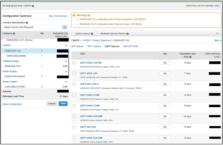
Task: Click the summary list scrollbar
Action: click(x=69, y=64)
